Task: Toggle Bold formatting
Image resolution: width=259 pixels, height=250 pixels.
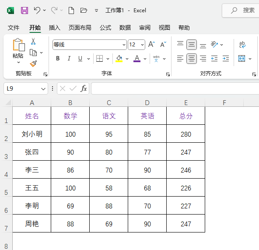Action: tap(58, 58)
